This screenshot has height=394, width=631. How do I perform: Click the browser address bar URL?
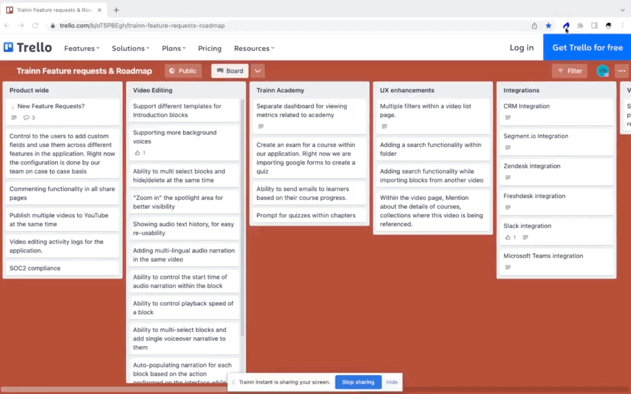(x=143, y=25)
